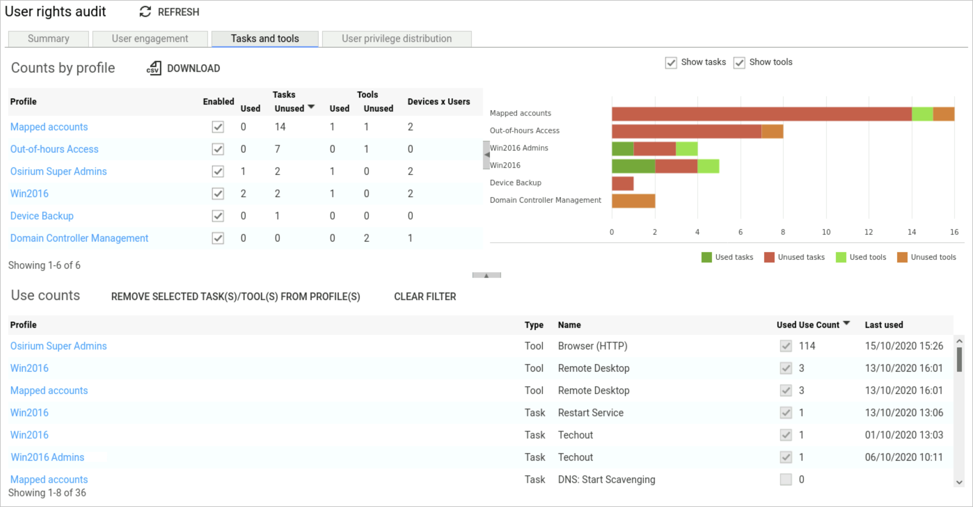Uncheck the Show tasks checkbox
This screenshot has width=973, height=507.
click(x=671, y=63)
